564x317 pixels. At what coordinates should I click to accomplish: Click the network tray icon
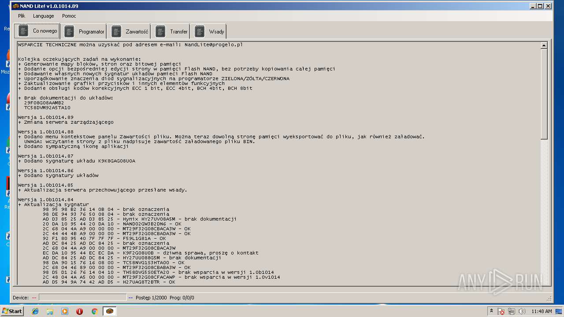(x=512, y=311)
